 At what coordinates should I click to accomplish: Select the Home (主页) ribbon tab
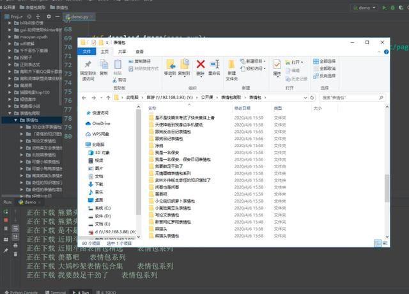(x=105, y=52)
